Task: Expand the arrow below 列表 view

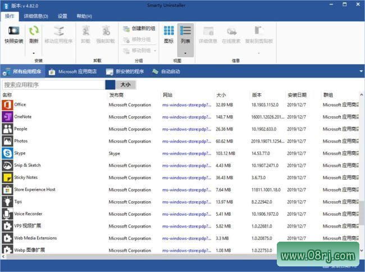Action: point(185,53)
